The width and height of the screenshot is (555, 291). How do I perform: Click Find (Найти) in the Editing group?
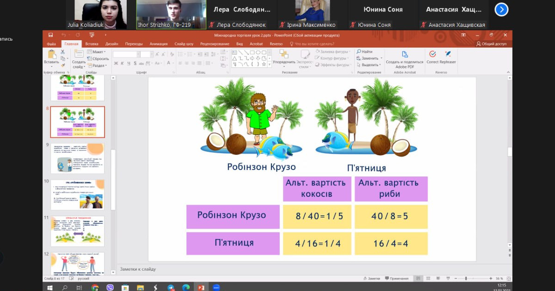point(364,52)
